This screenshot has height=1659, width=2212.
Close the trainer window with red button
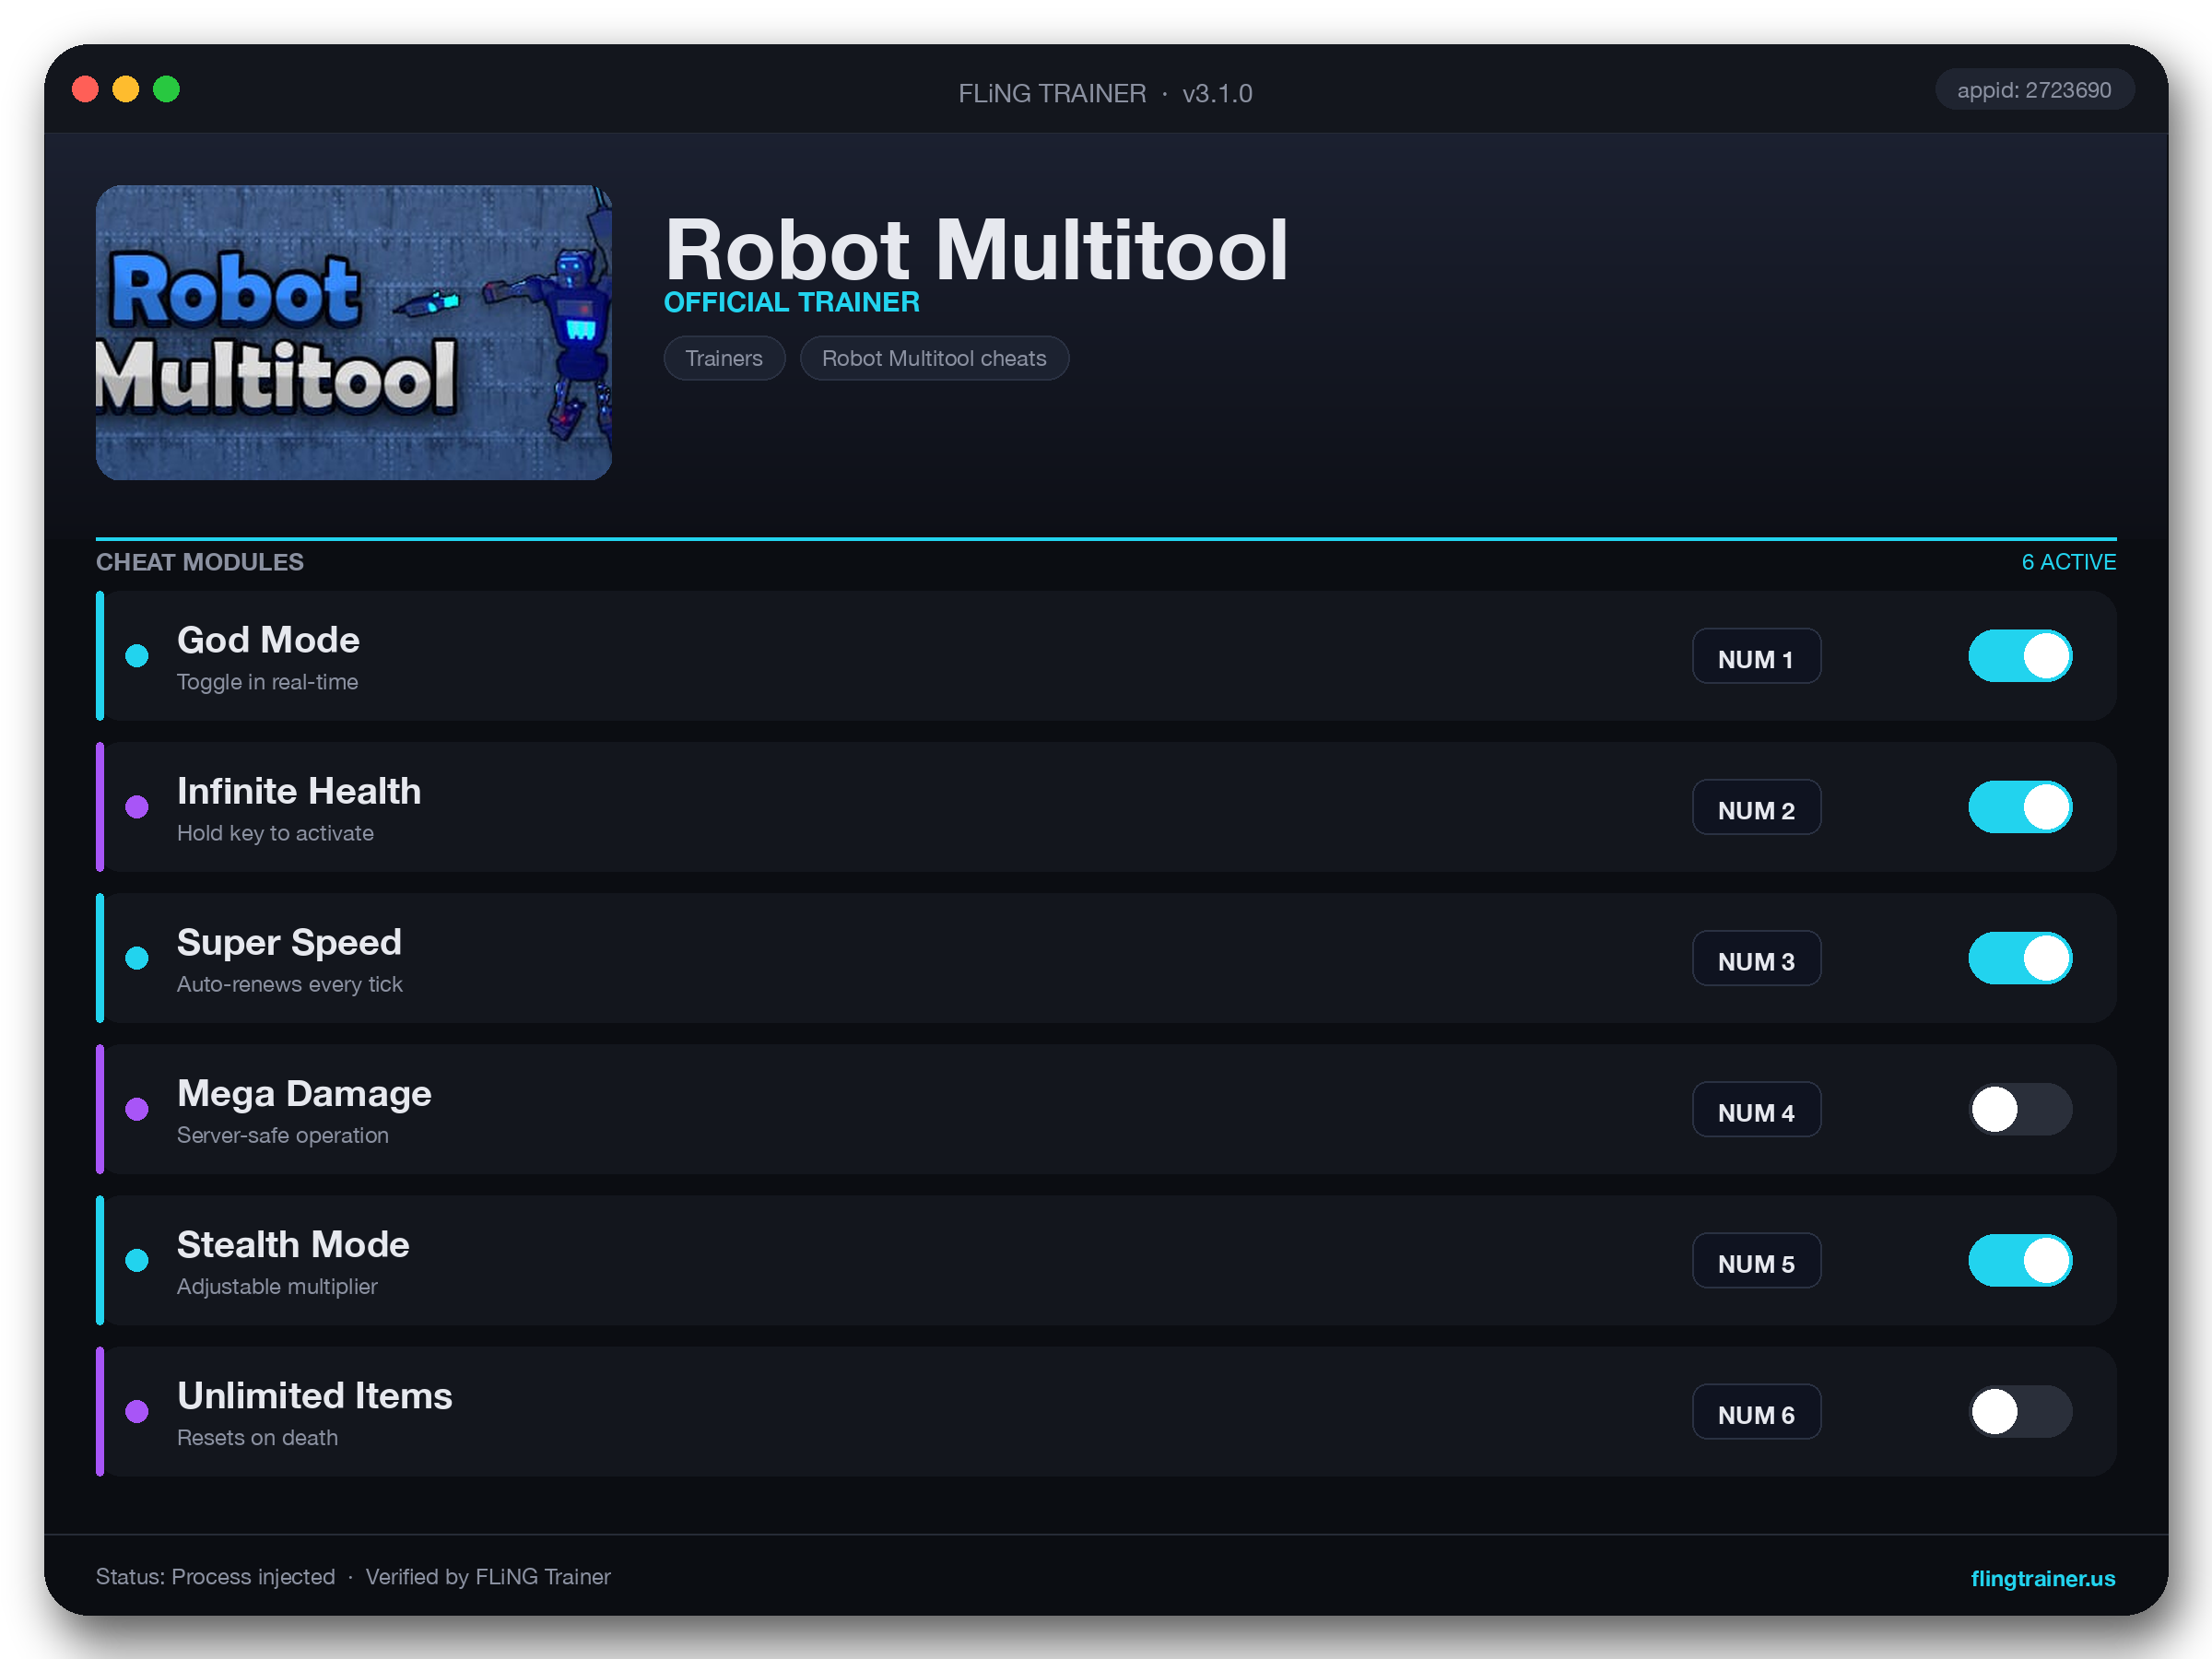tap(86, 89)
